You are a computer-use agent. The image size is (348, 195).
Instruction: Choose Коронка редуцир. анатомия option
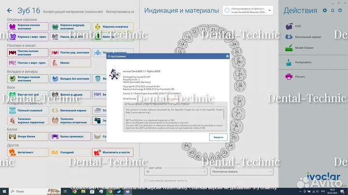[71, 27]
